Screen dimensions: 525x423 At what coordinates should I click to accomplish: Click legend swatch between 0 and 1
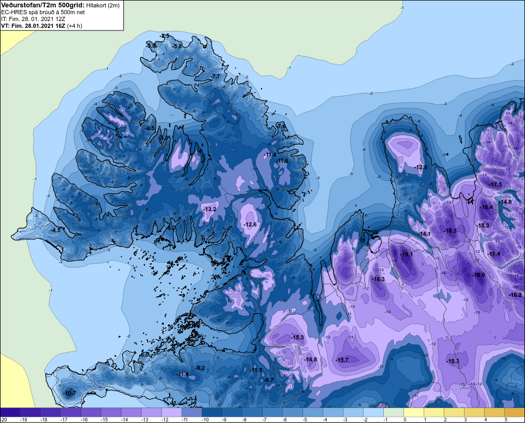coord(414,412)
